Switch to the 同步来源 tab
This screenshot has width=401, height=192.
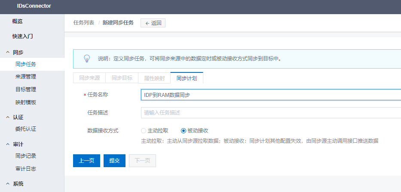[89, 78]
